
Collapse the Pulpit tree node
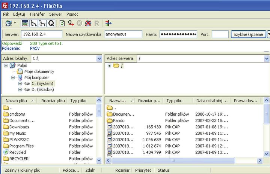6,65
